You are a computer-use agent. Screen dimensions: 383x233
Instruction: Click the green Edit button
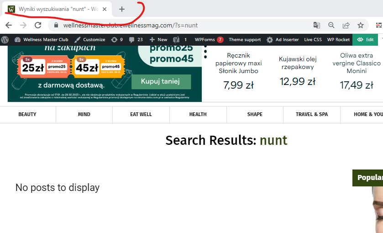365,40
